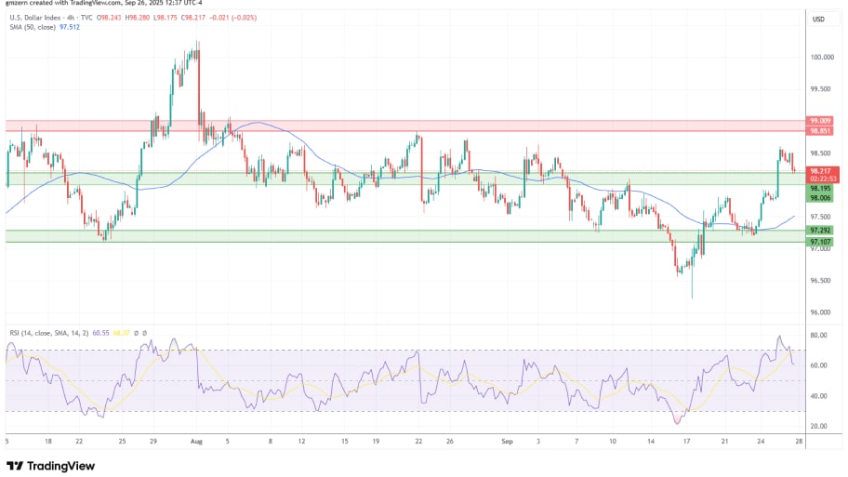Screen dimensions: 848x477
Task: Click the current price 98.217 label
Action: click(820, 171)
